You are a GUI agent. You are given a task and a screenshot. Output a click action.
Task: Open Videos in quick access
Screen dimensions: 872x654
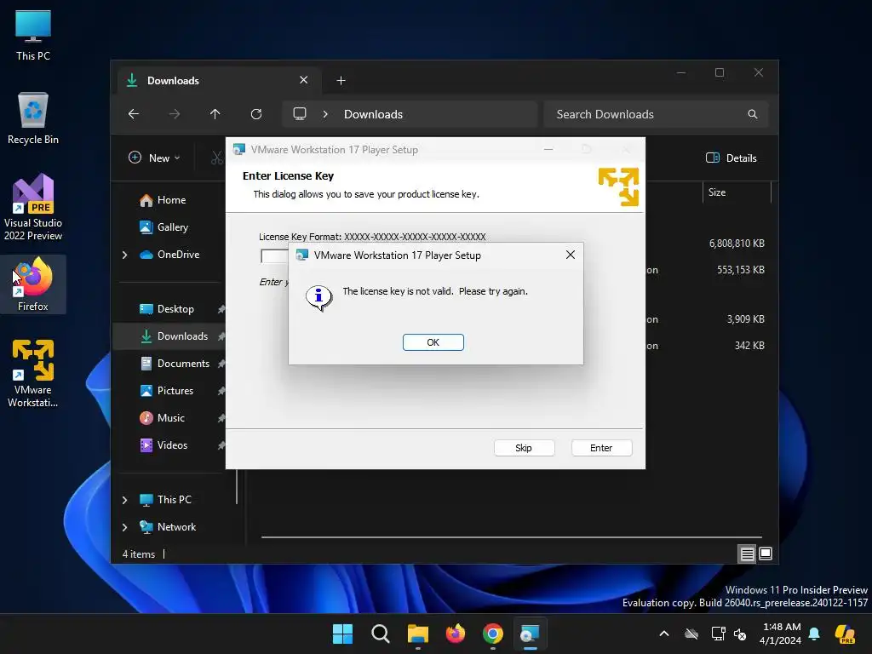point(170,445)
